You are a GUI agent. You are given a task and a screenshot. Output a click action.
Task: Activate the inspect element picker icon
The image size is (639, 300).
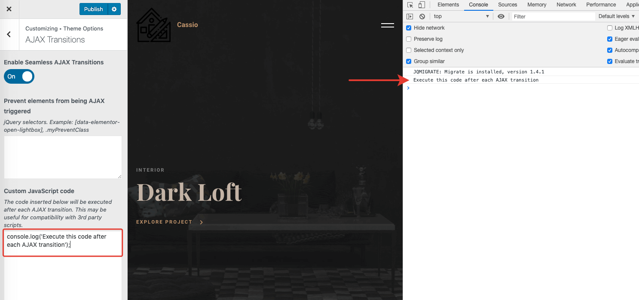click(410, 5)
